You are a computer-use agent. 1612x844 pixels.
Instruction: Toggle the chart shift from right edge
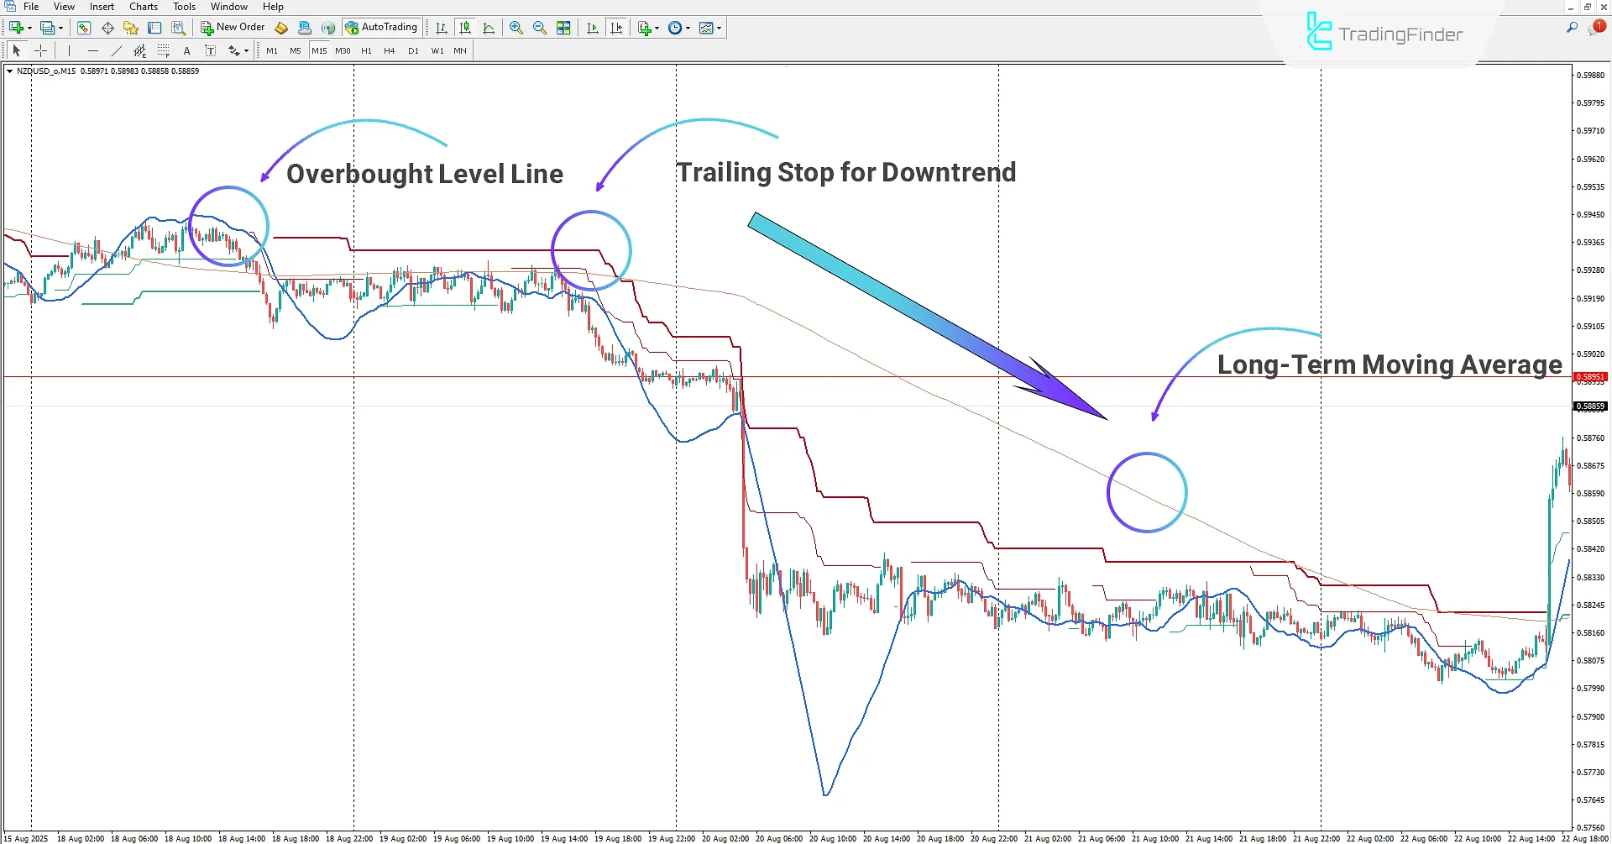617,27
